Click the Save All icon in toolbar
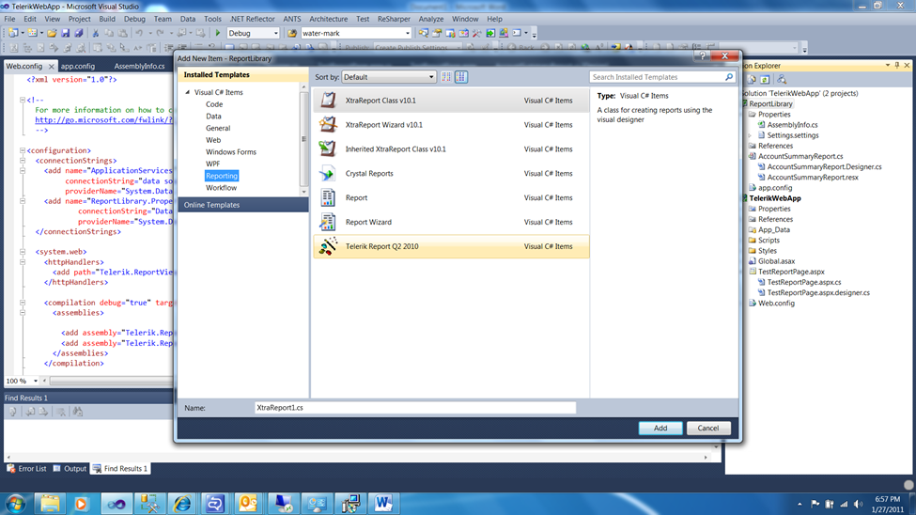 pos(79,33)
